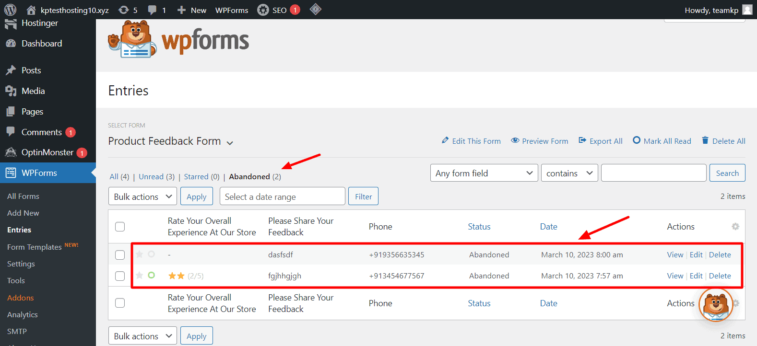Open the teamkp user avatar

point(747,10)
